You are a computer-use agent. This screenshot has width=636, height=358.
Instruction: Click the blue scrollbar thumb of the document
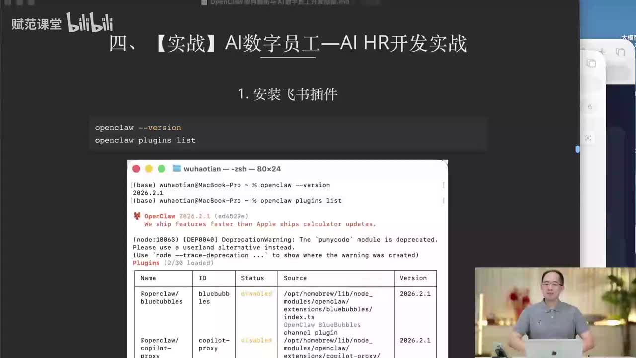[577, 149]
